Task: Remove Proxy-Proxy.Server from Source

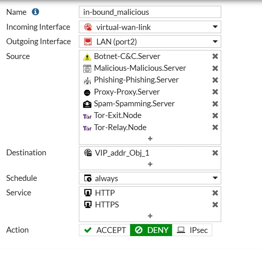Action: tap(215, 92)
